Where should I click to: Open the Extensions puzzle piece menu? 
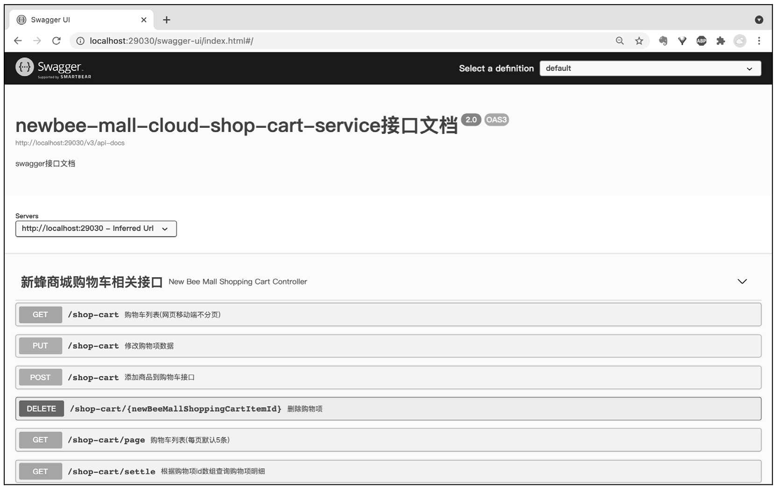point(720,41)
